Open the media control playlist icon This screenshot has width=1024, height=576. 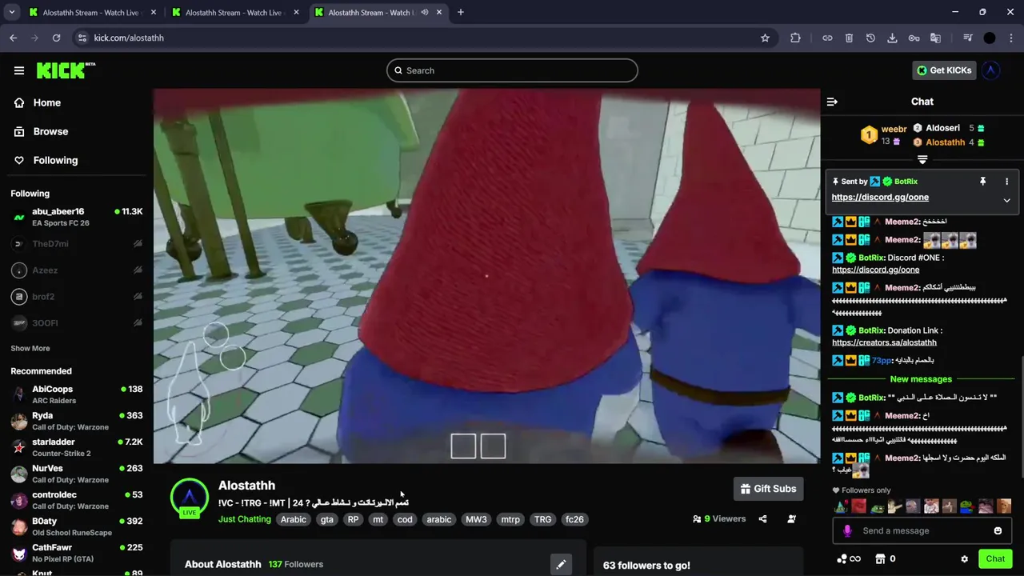coord(967,38)
